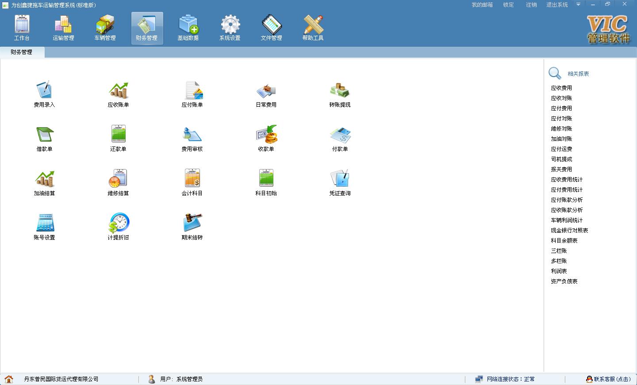Open 文件管理 file management module
Viewport: 637px width, 385px height.
coord(271,28)
